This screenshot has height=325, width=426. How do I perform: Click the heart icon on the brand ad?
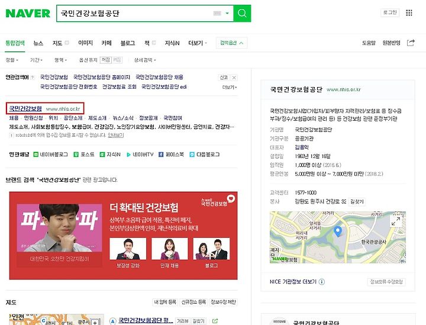(x=231, y=198)
